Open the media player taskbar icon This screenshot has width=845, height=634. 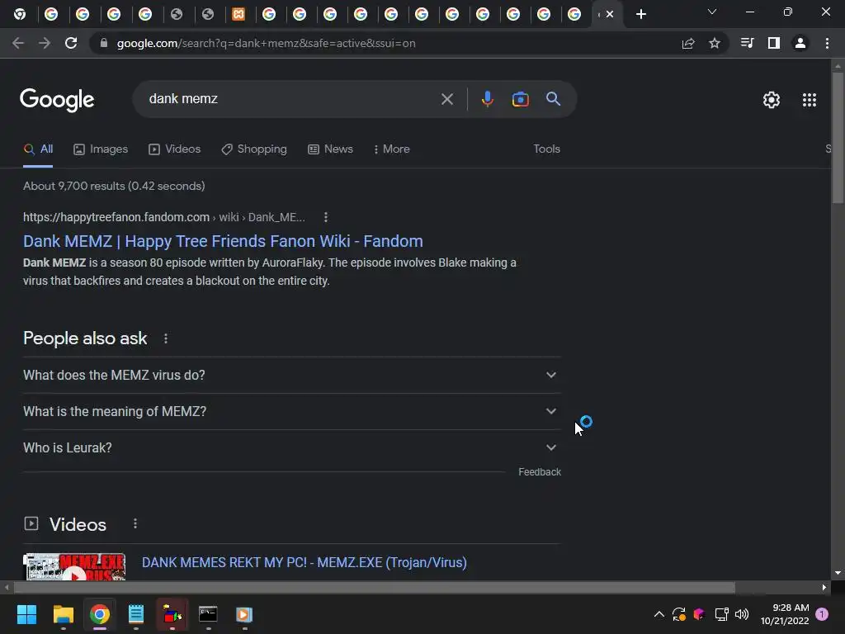(x=244, y=614)
